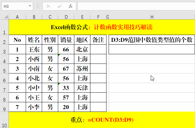The height and width of the screenshot is (128, 195).
Task: Click region cell '上海' in 小王's row
Action: [82, 97]
